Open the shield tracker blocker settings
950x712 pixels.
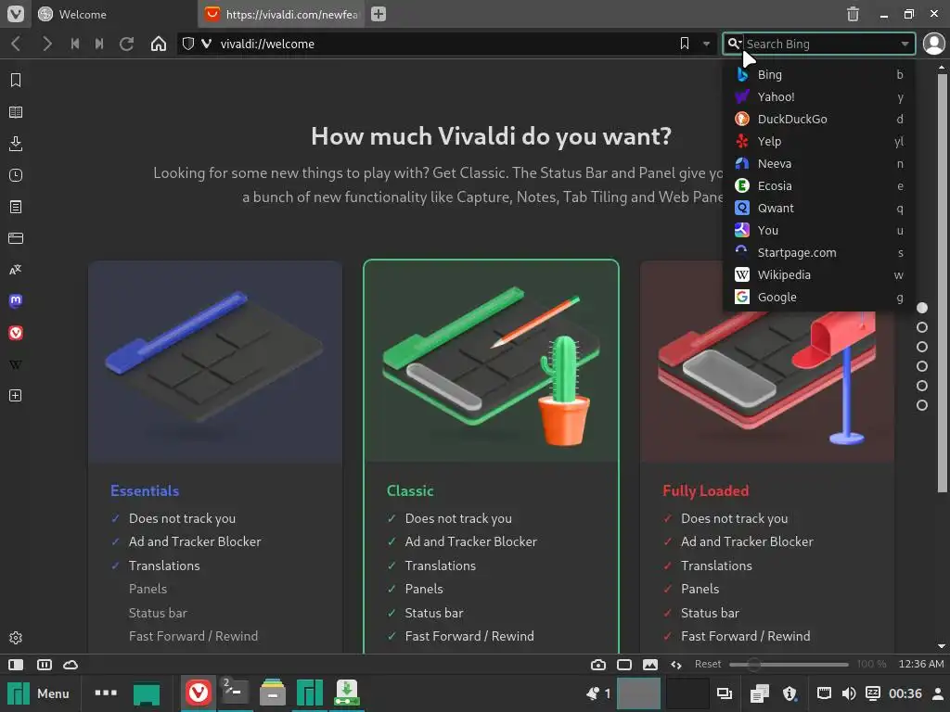(x=188, y=44)
